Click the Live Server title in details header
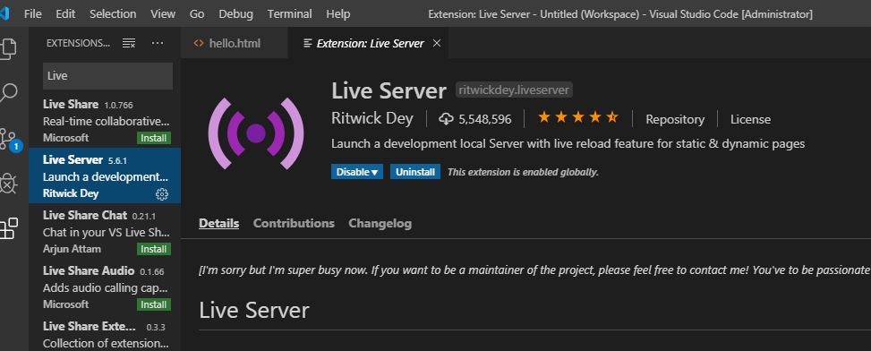 [389, 91]
